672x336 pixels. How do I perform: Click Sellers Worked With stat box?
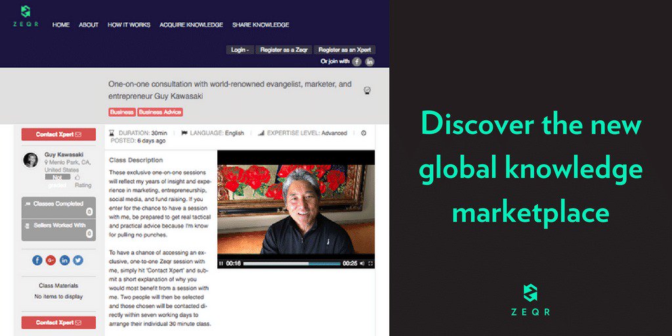coord(58,230)
